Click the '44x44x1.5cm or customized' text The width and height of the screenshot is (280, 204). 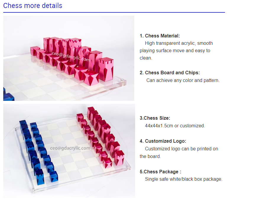point(175,126)
